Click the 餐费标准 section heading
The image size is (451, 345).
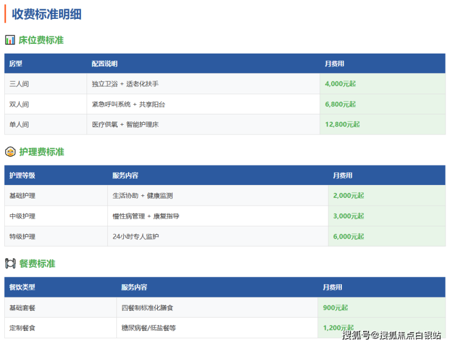[x=37, y=263]
